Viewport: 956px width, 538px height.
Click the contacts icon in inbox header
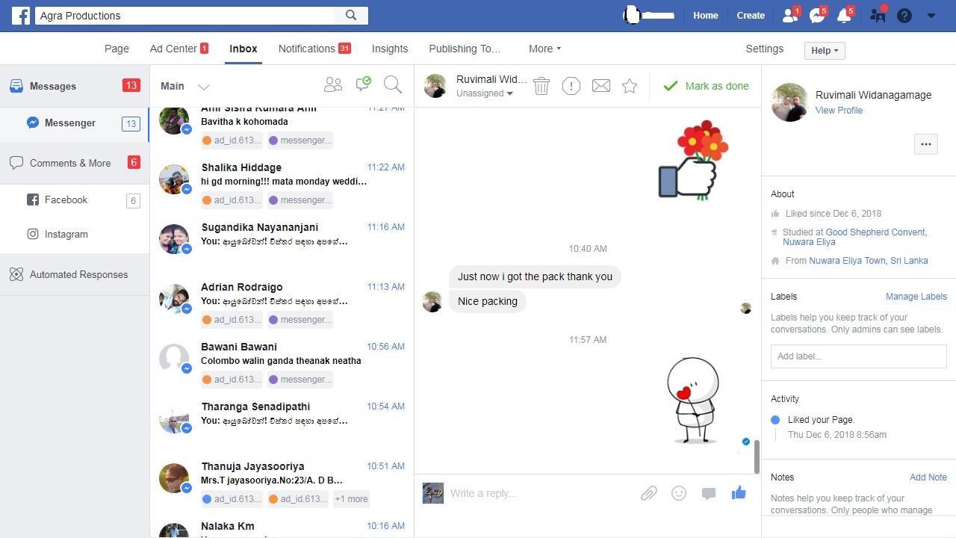point(333,85)
